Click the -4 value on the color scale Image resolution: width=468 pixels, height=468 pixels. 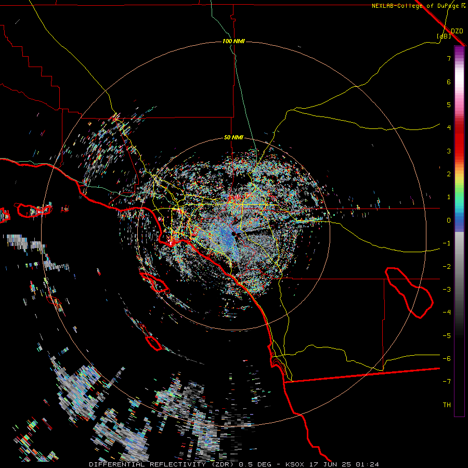(x=447, y=313)
